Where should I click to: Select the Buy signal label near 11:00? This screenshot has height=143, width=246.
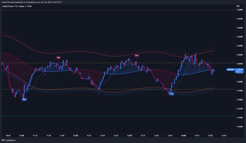24,99
